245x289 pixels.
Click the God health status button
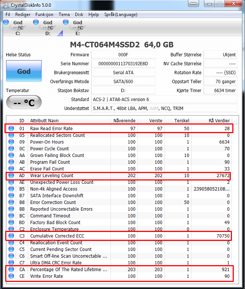[24, 71]
